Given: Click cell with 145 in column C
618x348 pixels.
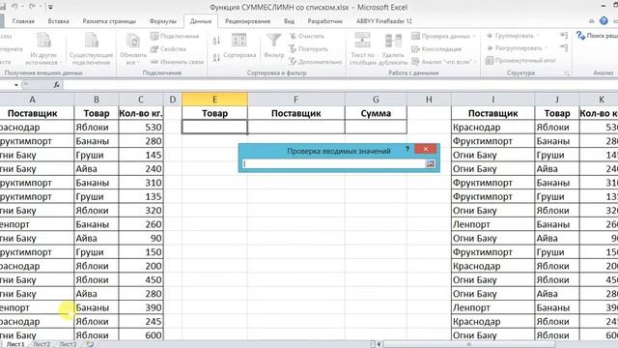Looking at the screenshot, I should pyautogui.click(x=141, y=155).
